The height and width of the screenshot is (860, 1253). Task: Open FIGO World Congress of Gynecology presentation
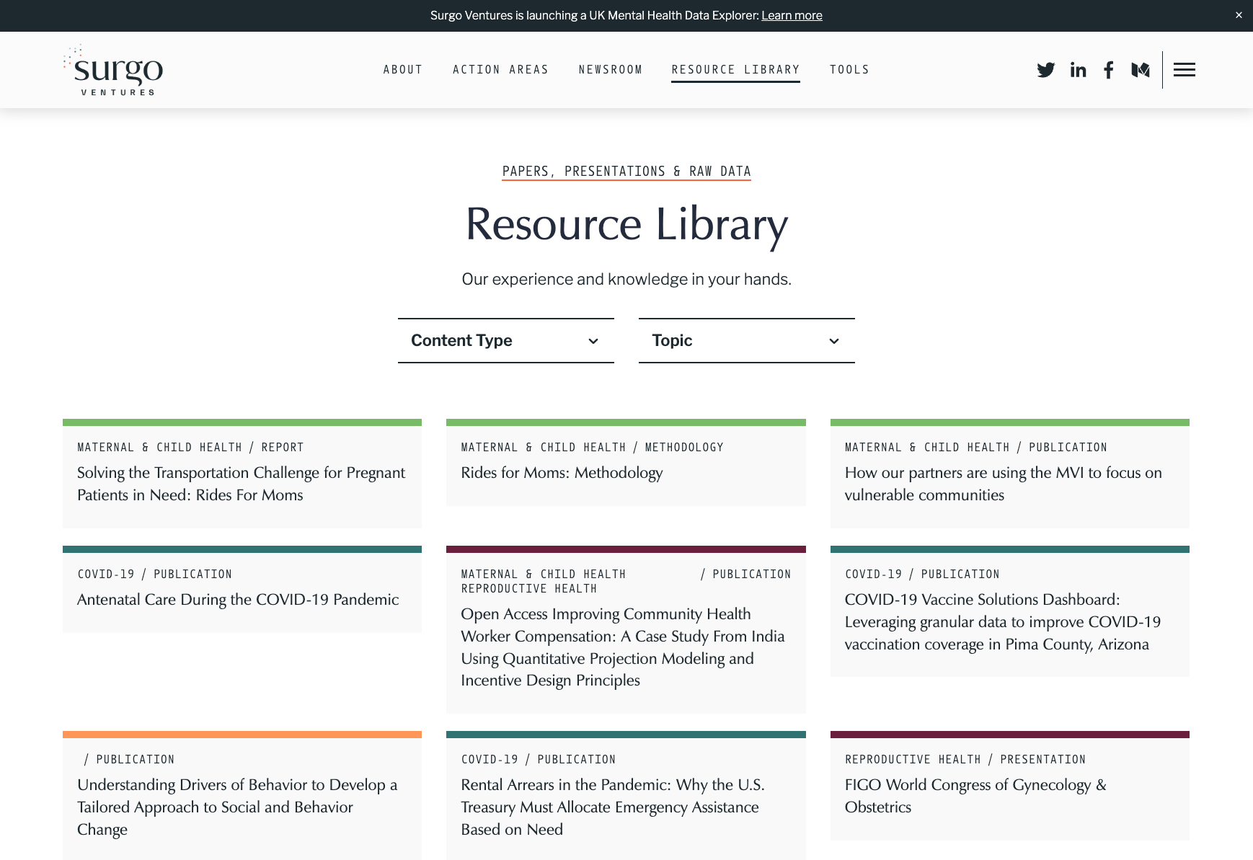(975, 796)
